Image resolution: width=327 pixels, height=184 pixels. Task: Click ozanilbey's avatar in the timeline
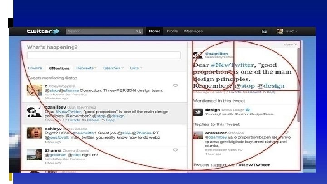pos(35,112)
